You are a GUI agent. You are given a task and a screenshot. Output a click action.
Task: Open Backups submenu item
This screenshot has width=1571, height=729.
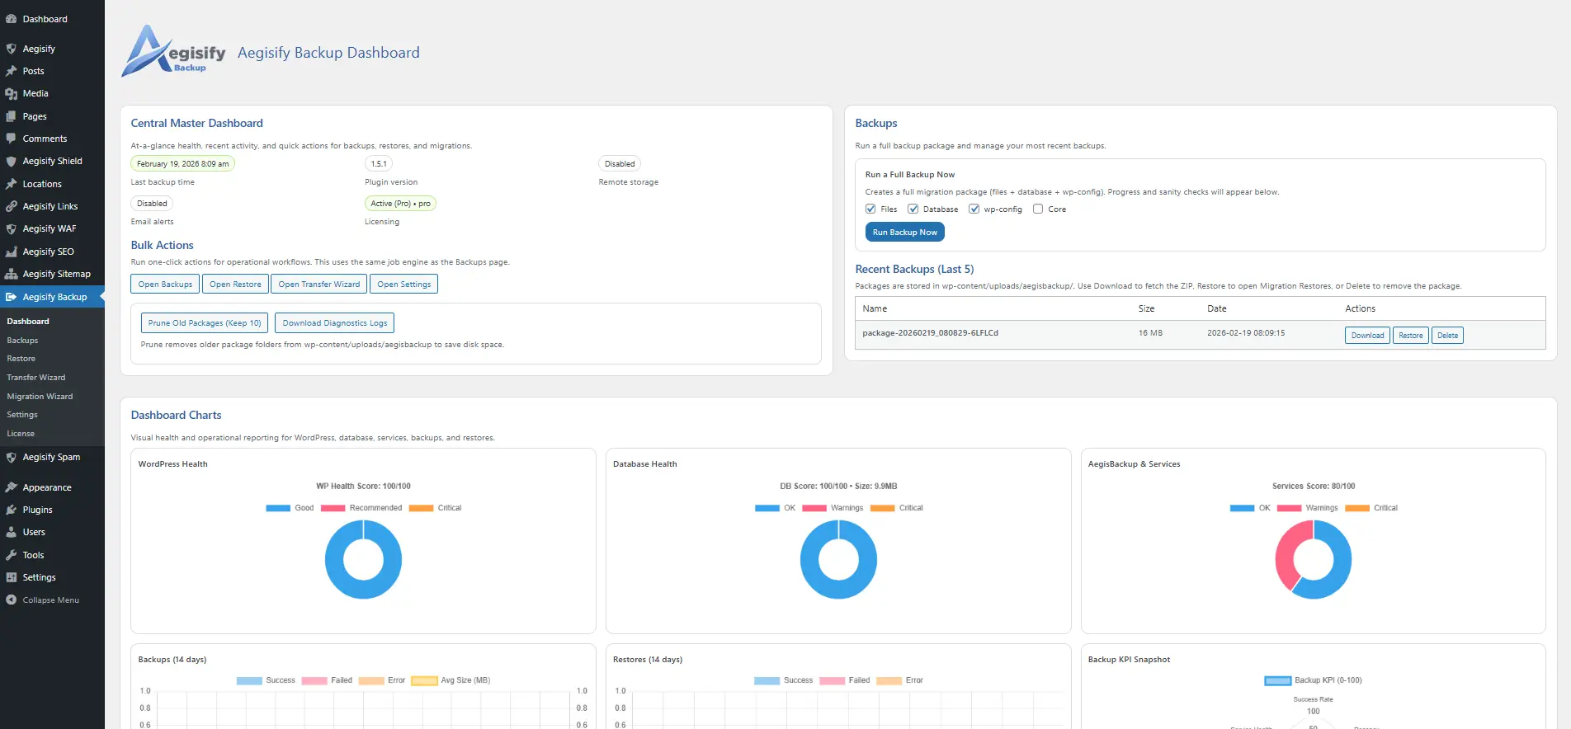click(22, 340)
